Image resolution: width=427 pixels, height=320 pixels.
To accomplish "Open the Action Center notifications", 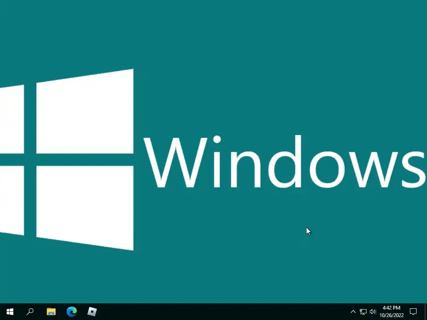I will (413, 312).
